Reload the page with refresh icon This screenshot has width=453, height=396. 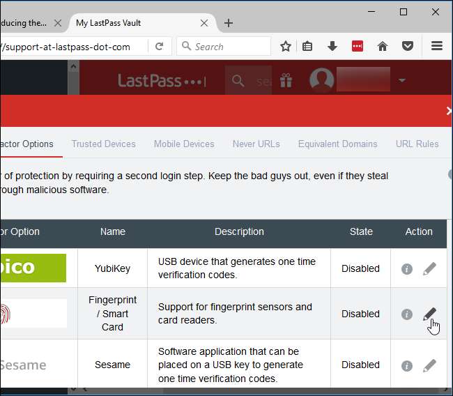[159, 46]
